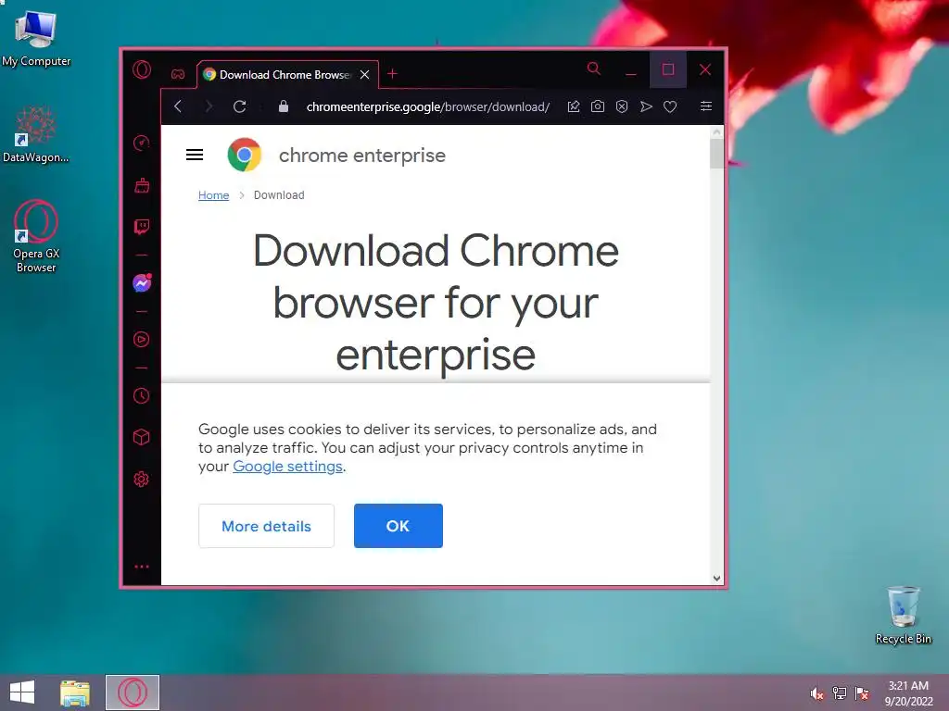Click the Download breadcrumb text
The height and width of the screenshot is (711, 949).
coord(279,195)
